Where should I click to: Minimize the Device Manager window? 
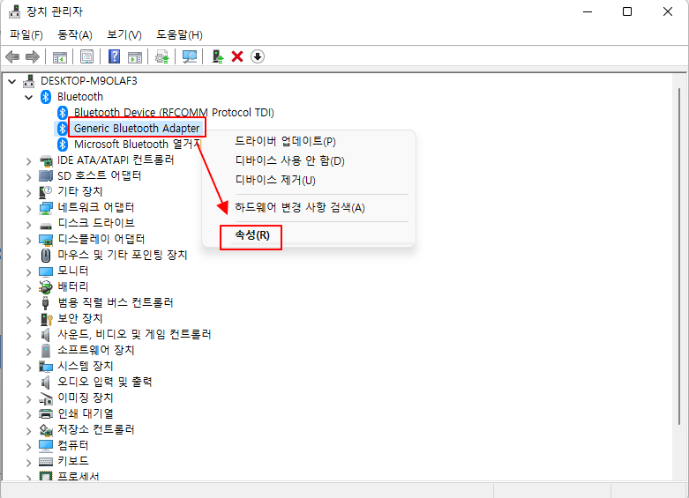[x=588, y=11]
